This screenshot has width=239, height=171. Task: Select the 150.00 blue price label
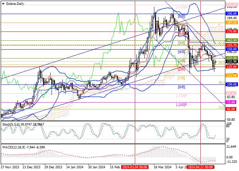[x=231, y=49]
